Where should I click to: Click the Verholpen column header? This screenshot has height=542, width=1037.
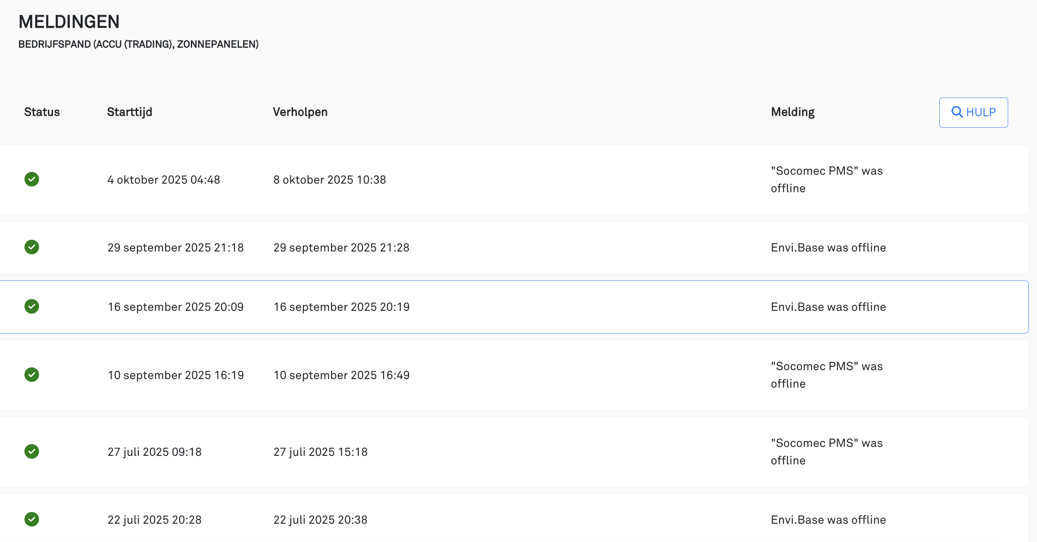tap(300, 112)
